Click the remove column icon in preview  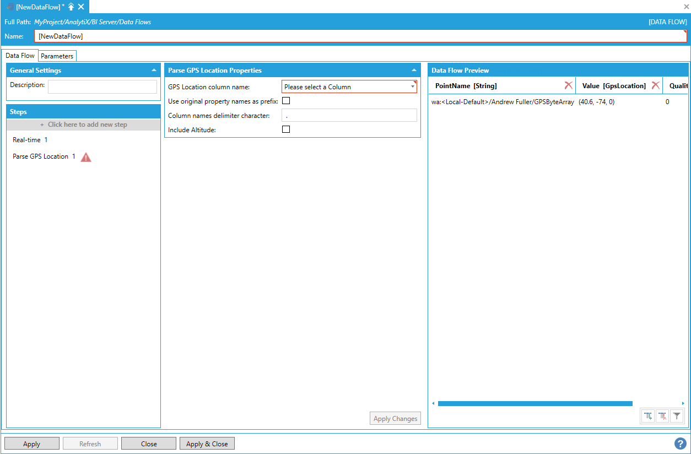[662, 417]
